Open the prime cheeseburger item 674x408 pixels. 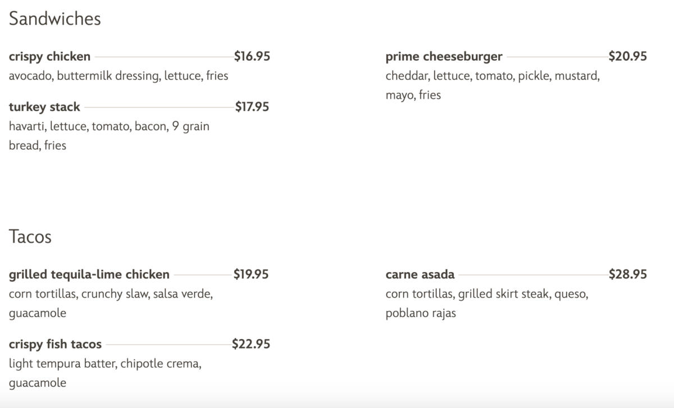(x=444, y=56)
